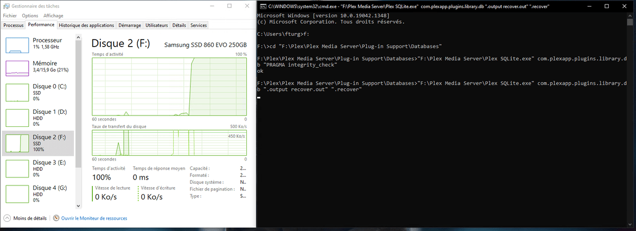Image resolution: width=636 pixels, height=231 pixels.
Task: Click the Vitesse d'écriture value
Action: click(x=151, y=197)
